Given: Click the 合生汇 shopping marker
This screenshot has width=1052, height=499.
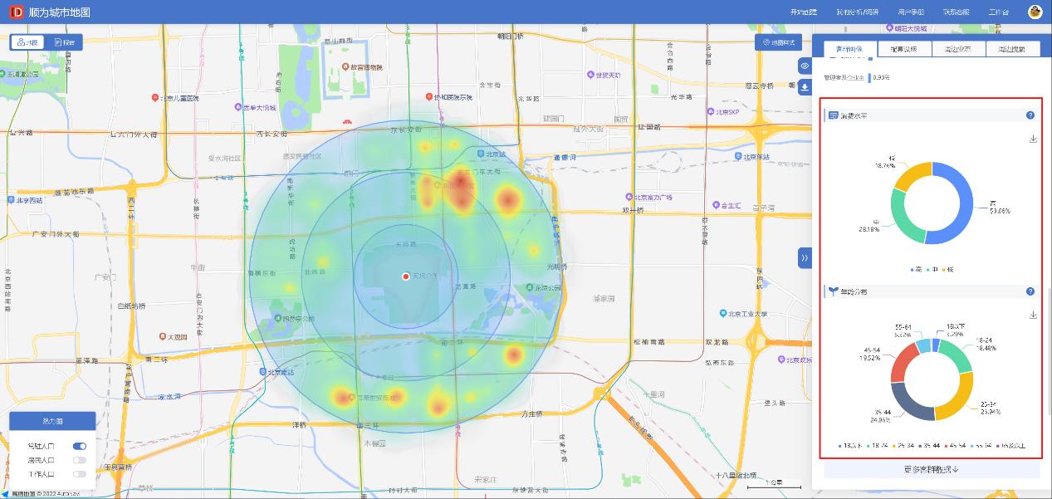Looking at the screenshot, I should (x=716, y=205).
